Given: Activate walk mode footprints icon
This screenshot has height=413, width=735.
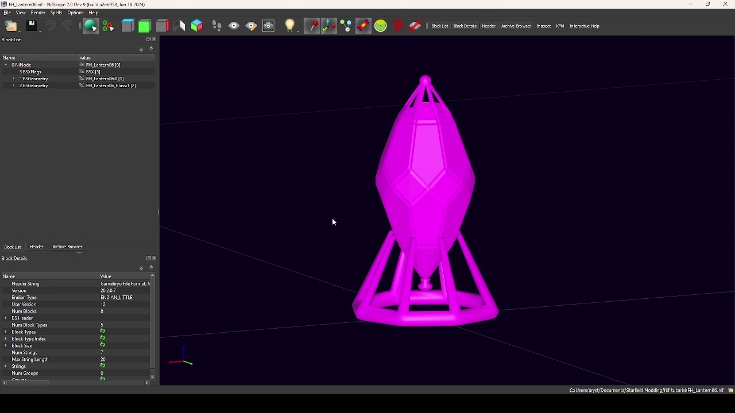Looking at the screenshot, I should tap(217, 26).
